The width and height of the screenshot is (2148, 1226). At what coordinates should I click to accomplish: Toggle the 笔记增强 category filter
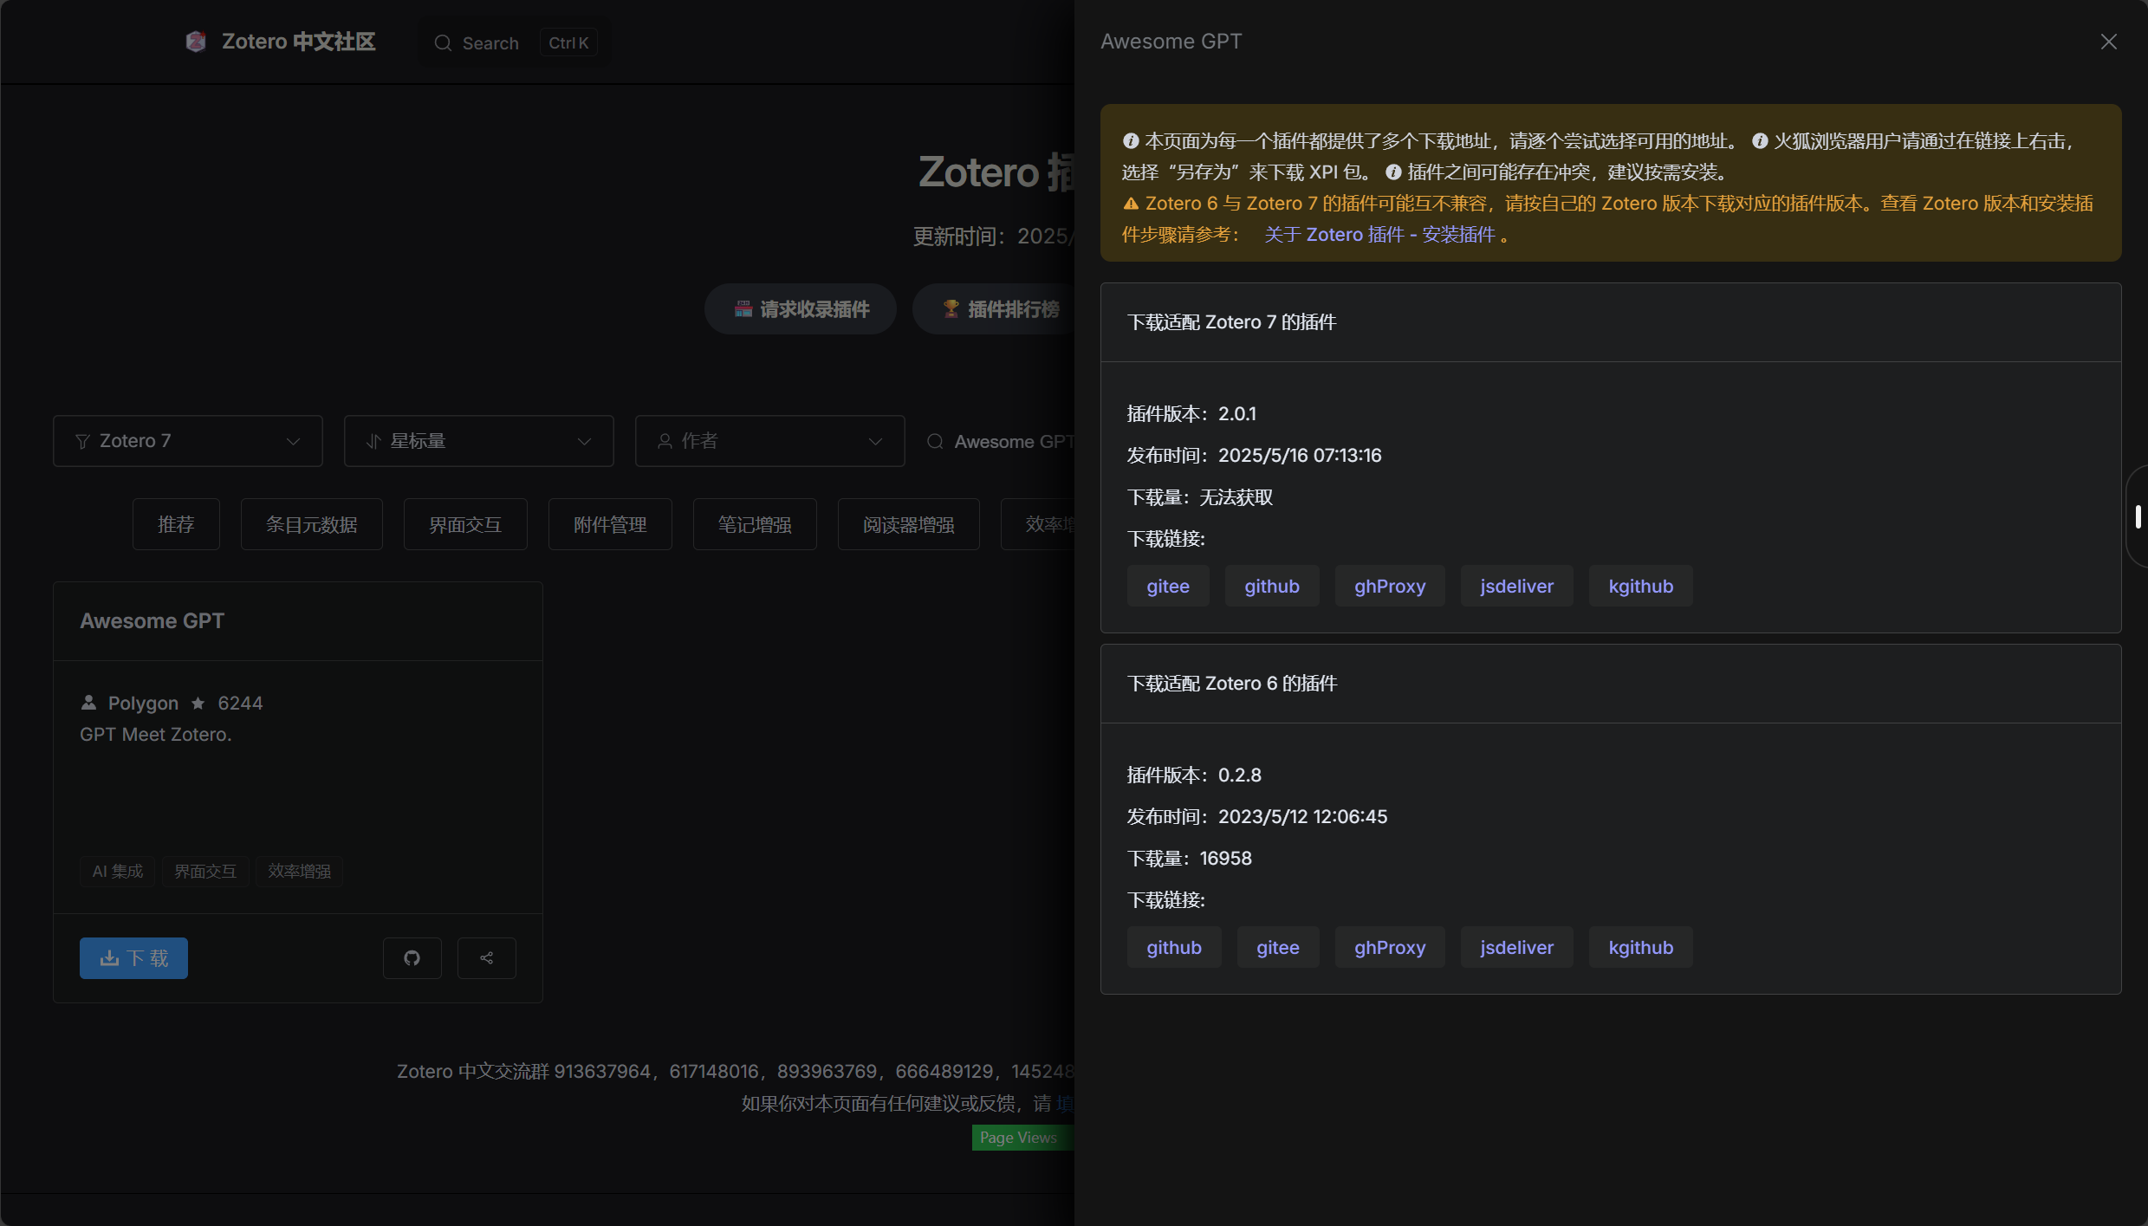(x=754, y=524)
